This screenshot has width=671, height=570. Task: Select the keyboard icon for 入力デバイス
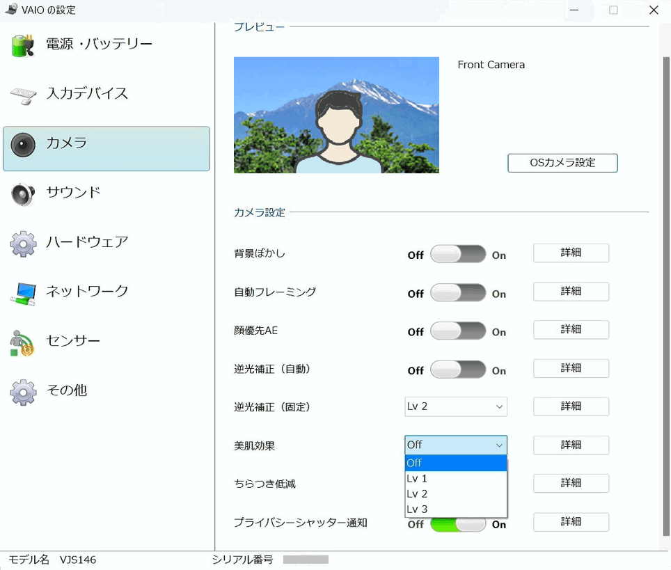coord(23,95)
